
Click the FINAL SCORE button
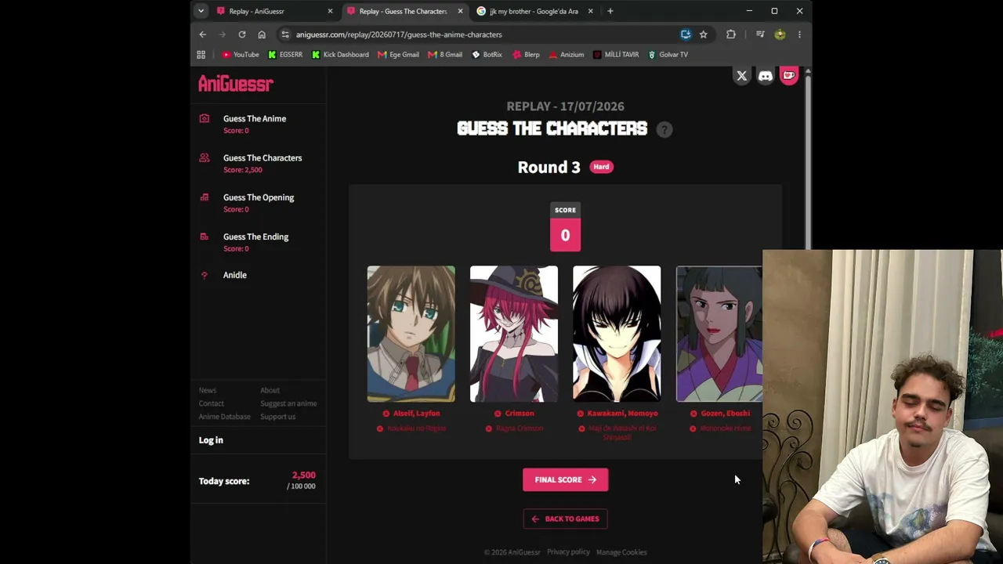(x=565, y=479)
